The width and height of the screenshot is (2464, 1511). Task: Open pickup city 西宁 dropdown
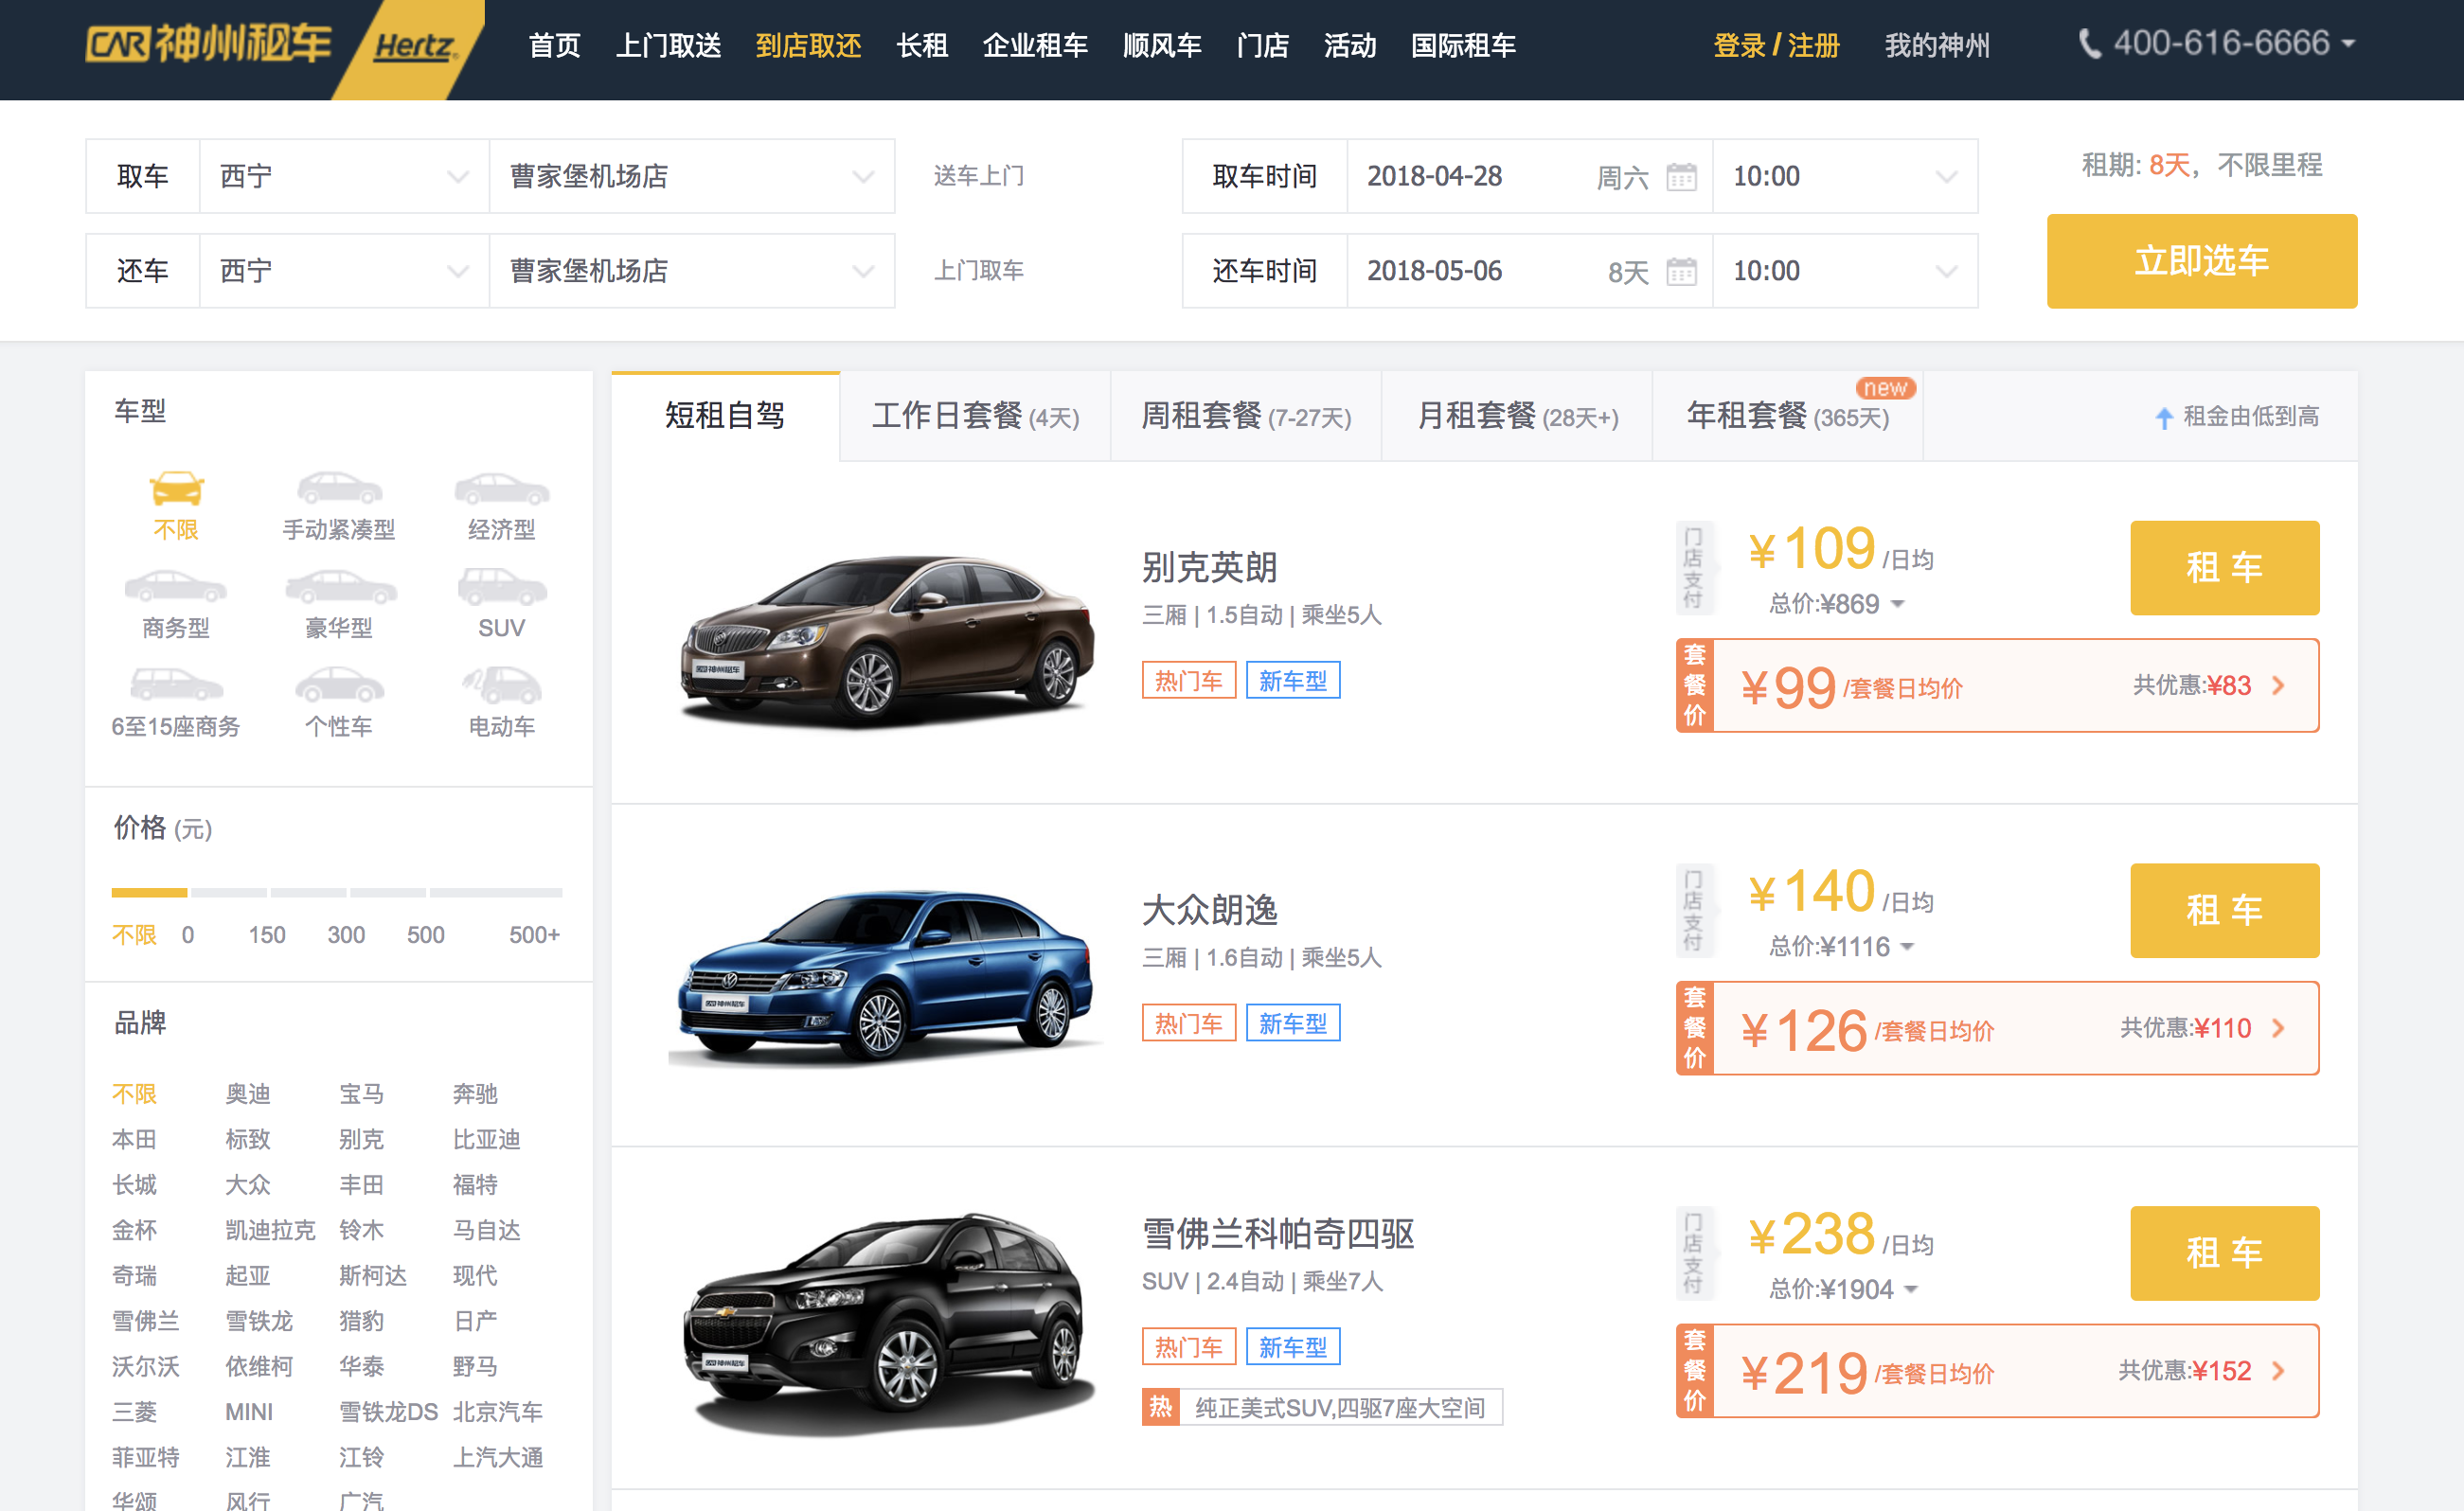(343, 176)
